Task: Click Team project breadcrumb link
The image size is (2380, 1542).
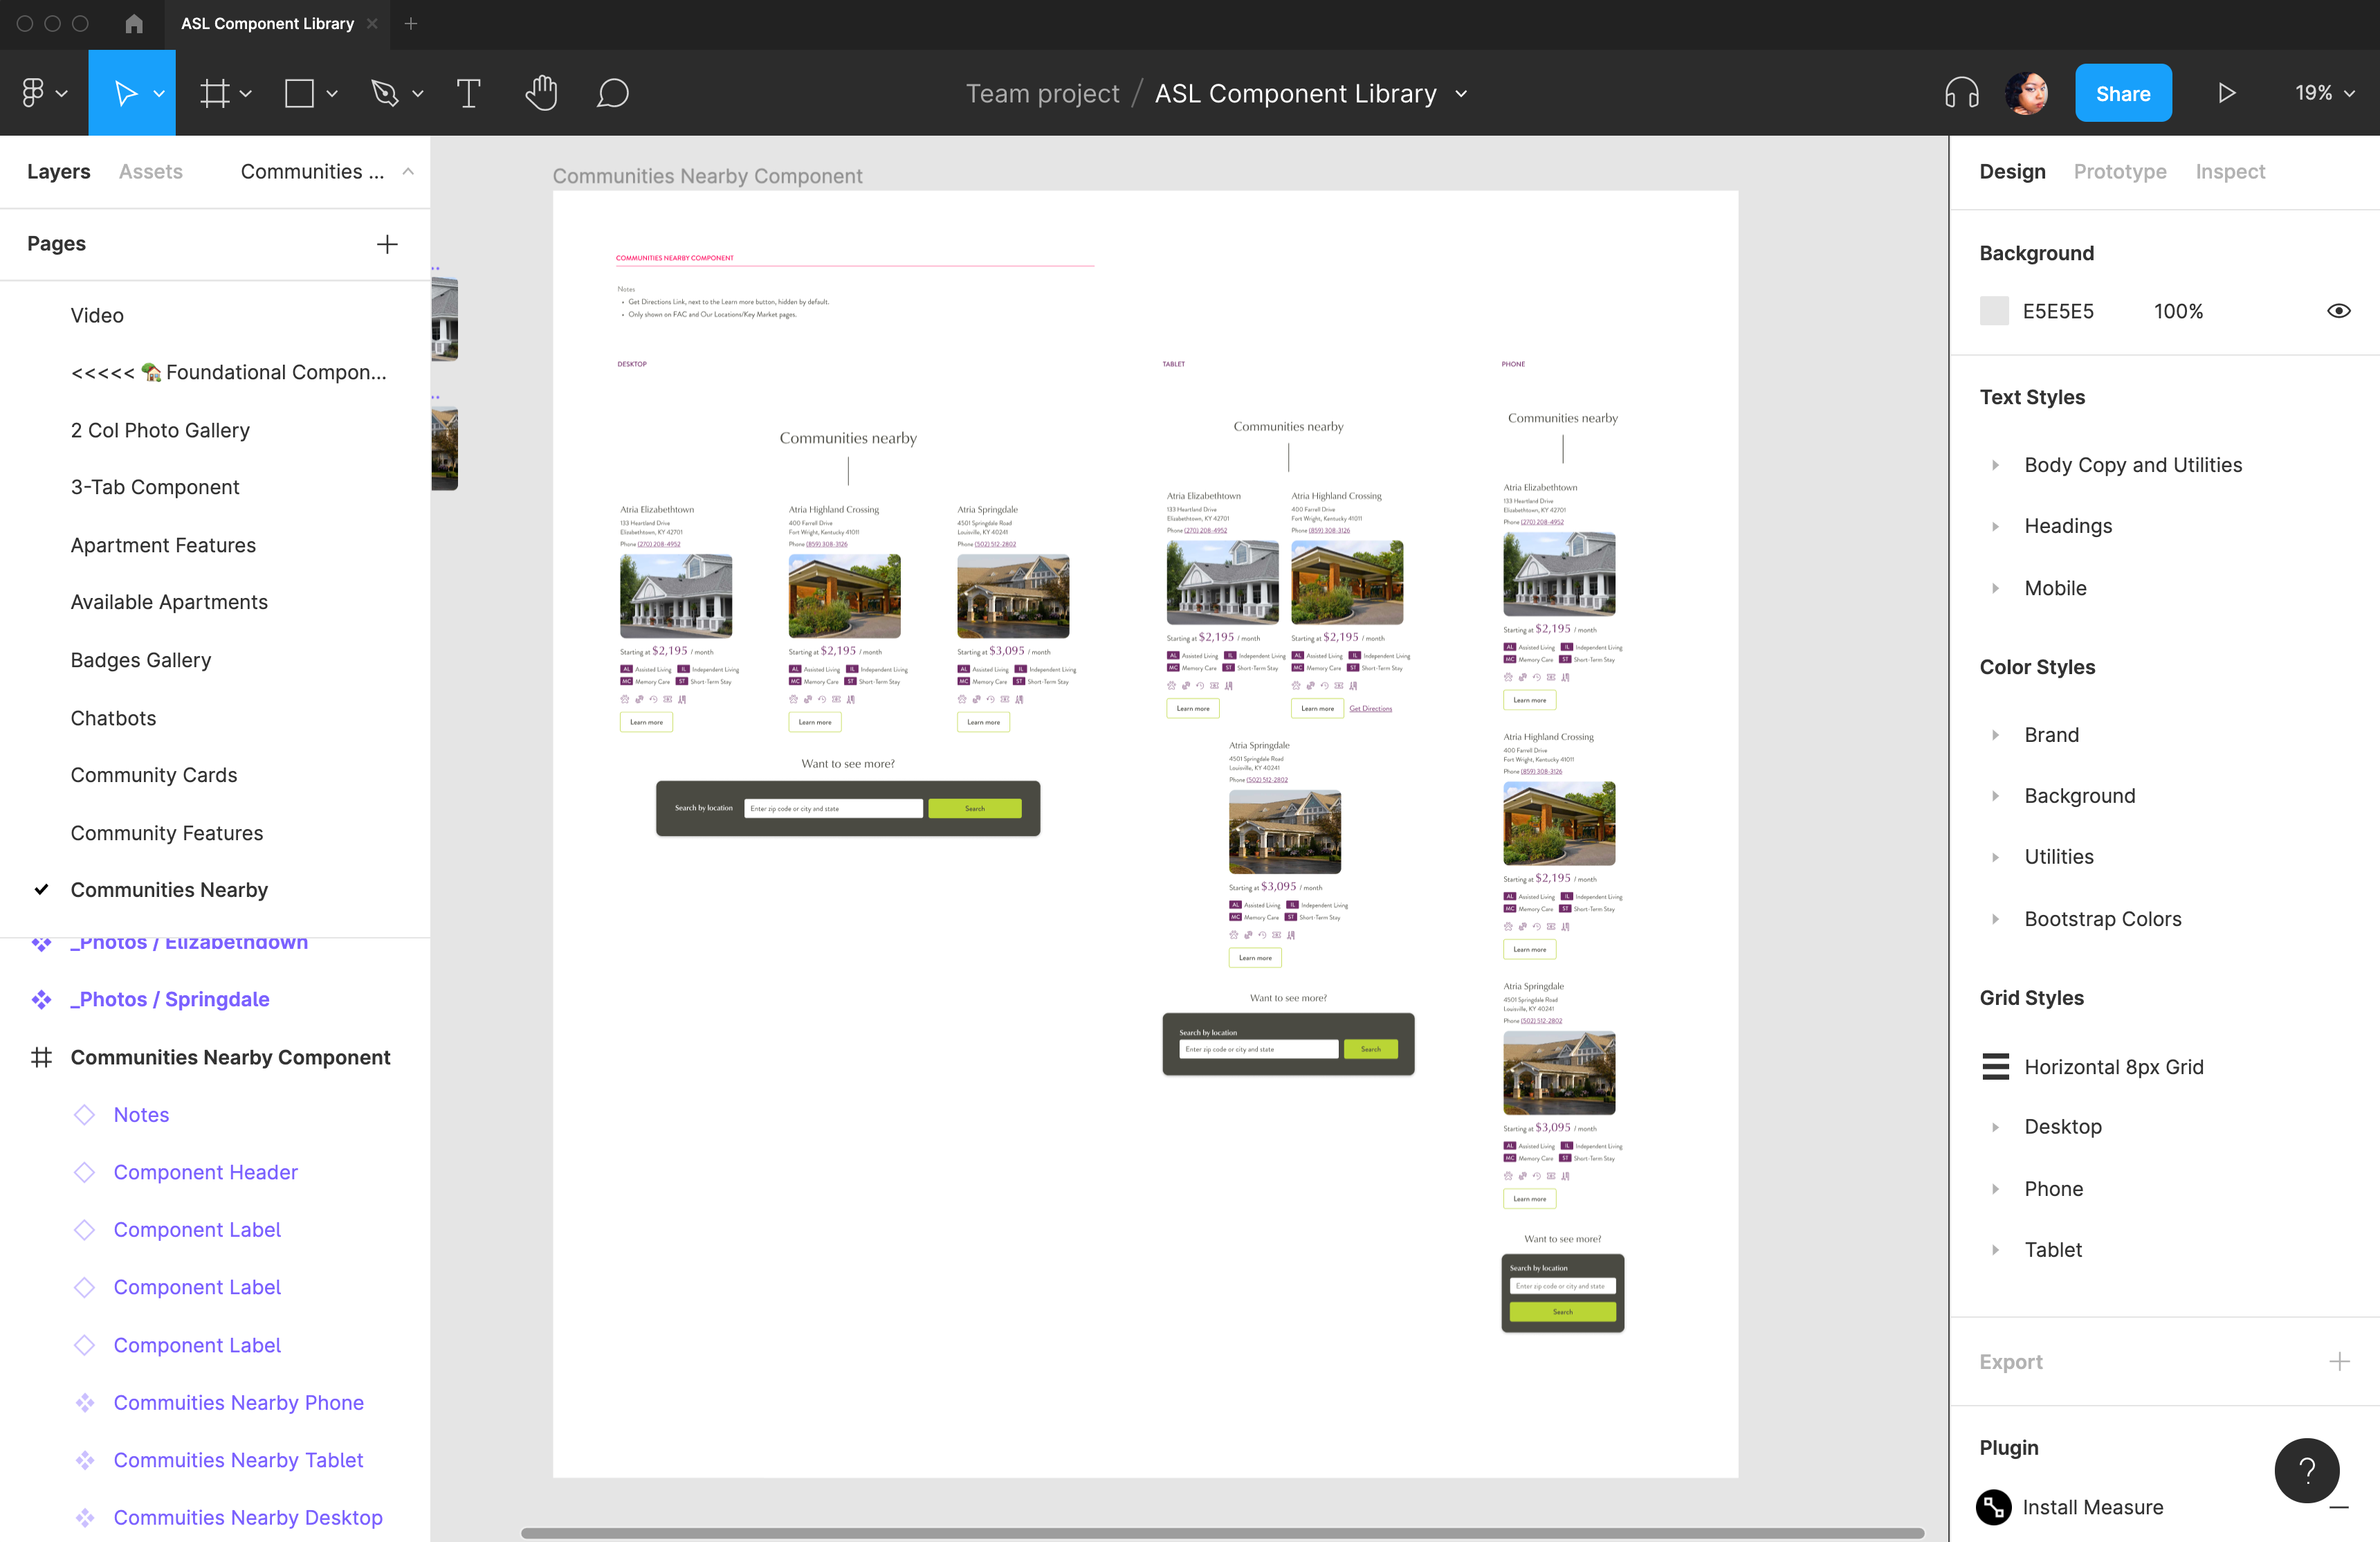Action: [x=1042, y=93]
